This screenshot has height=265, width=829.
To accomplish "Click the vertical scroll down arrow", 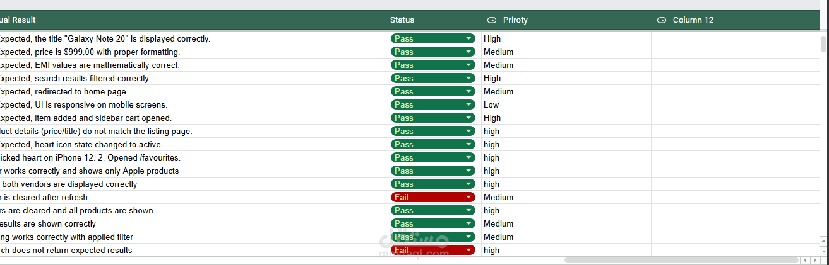I will click(x=823, y=250).
